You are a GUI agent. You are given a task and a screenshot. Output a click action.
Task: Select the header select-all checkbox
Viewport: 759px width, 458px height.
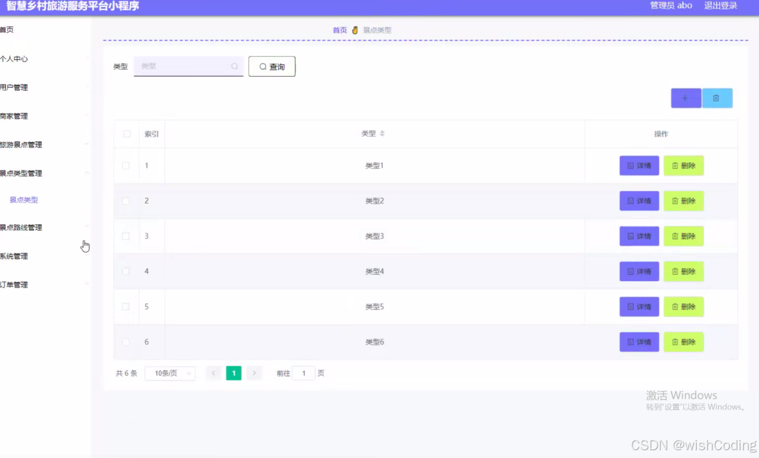point(126,134)
